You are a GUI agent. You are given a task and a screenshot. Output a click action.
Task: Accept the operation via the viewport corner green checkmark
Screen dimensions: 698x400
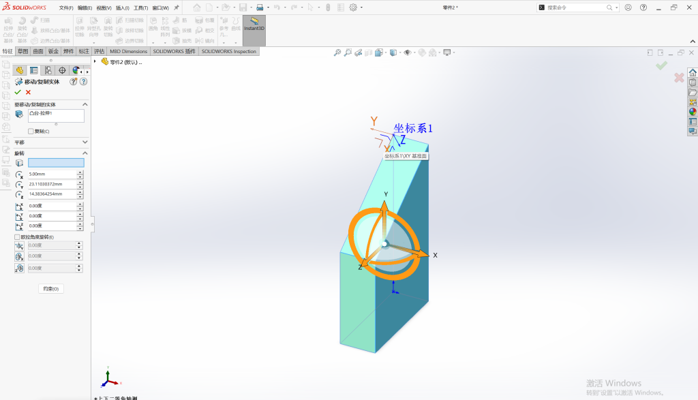pyautogui.click(x=661, y=66)
